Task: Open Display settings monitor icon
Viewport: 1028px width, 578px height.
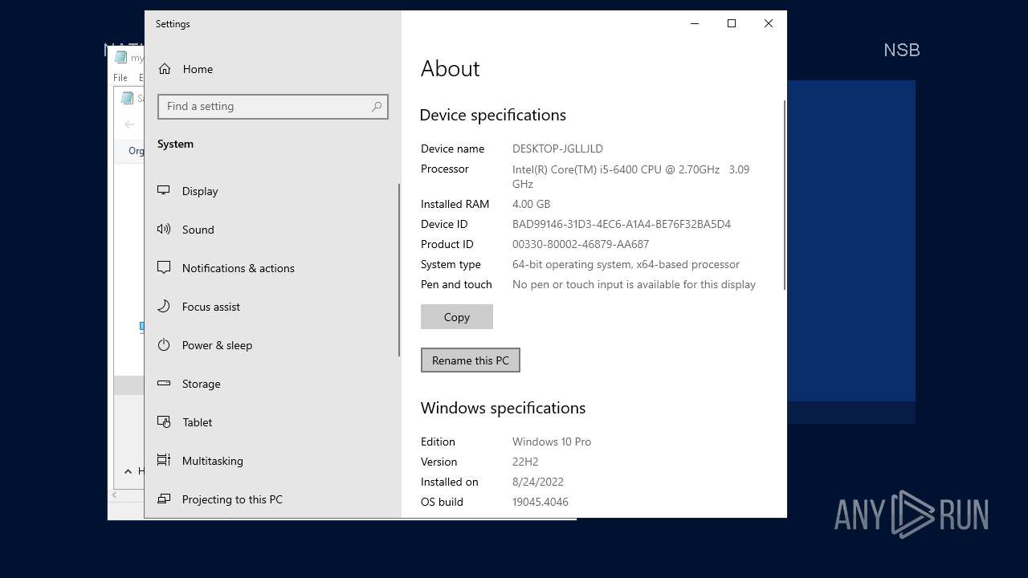Action: coord(164,191)
